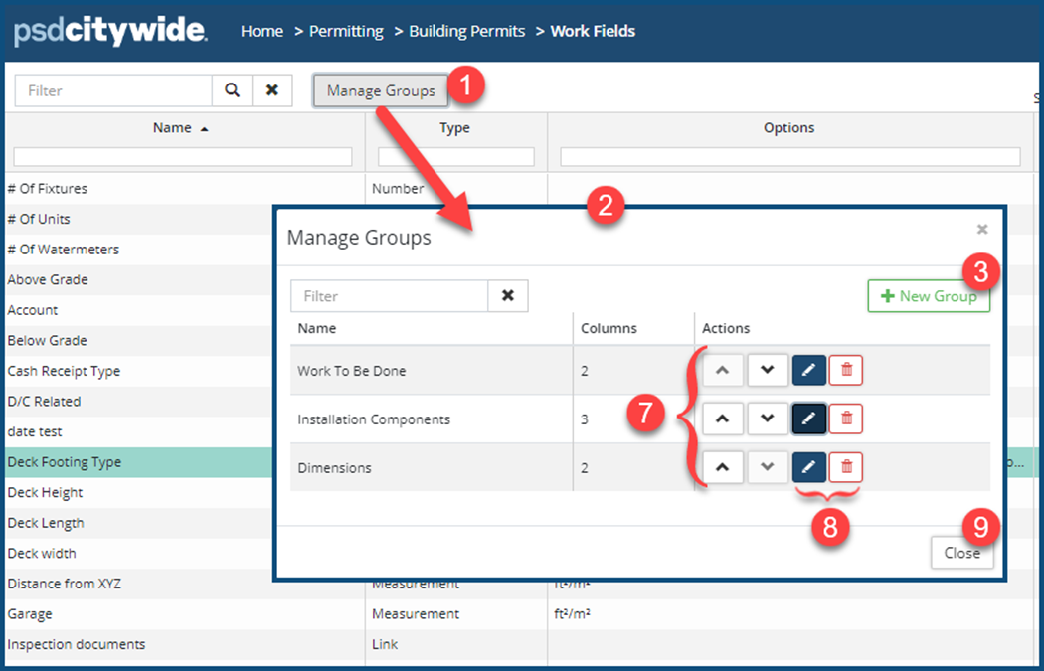Image resolution: width=1044 pixels, height=671 pixels.
Task: Delete the Installation Components group
Action: (846, 419)
